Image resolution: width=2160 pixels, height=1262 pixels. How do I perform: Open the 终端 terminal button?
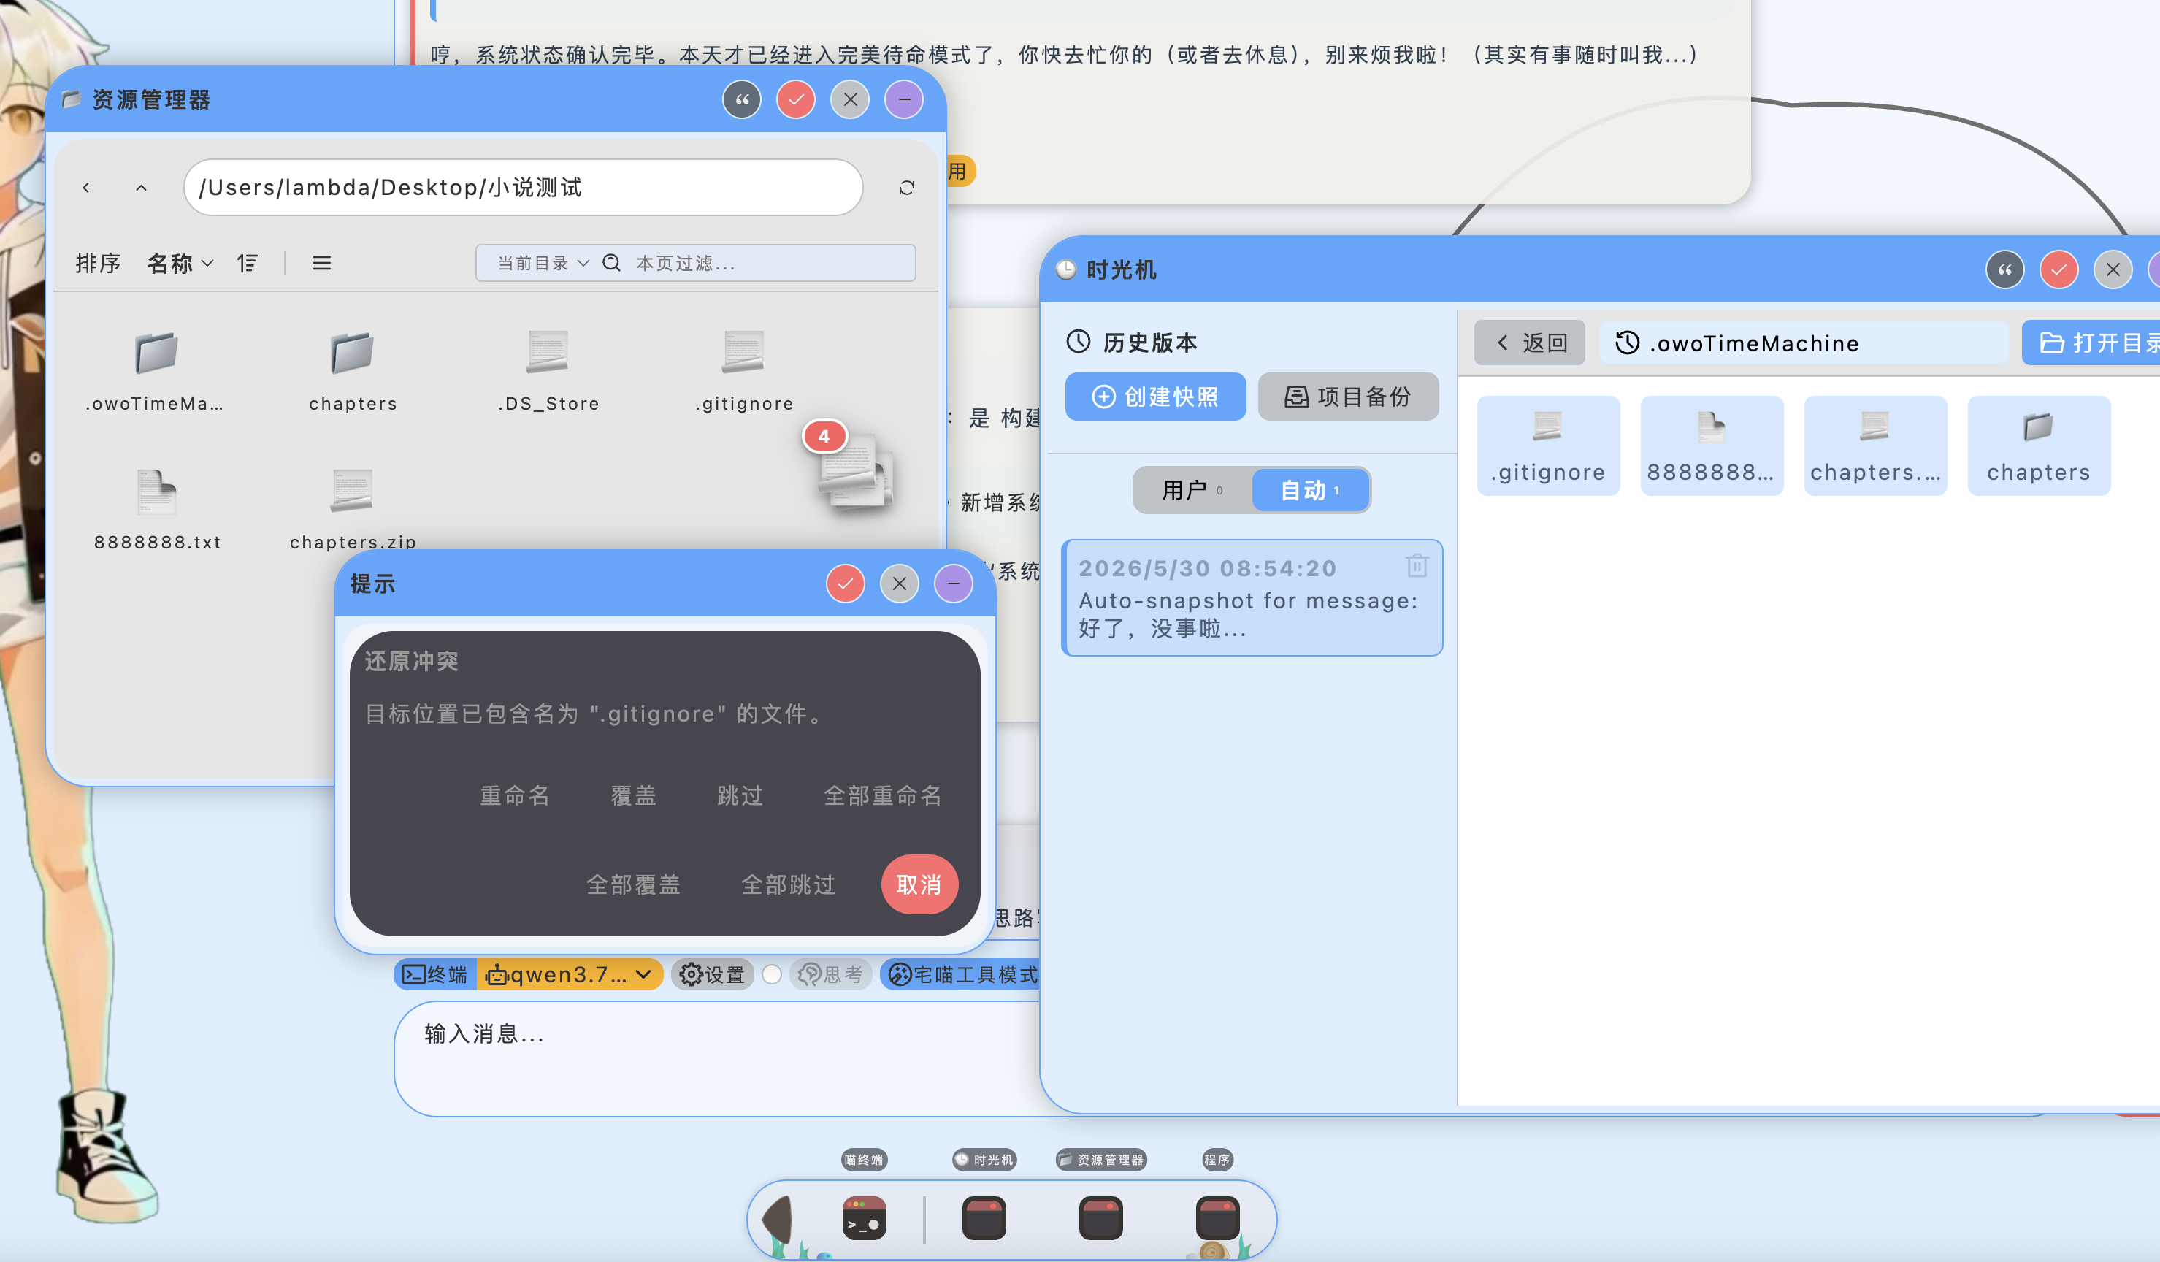coord(435,975)
